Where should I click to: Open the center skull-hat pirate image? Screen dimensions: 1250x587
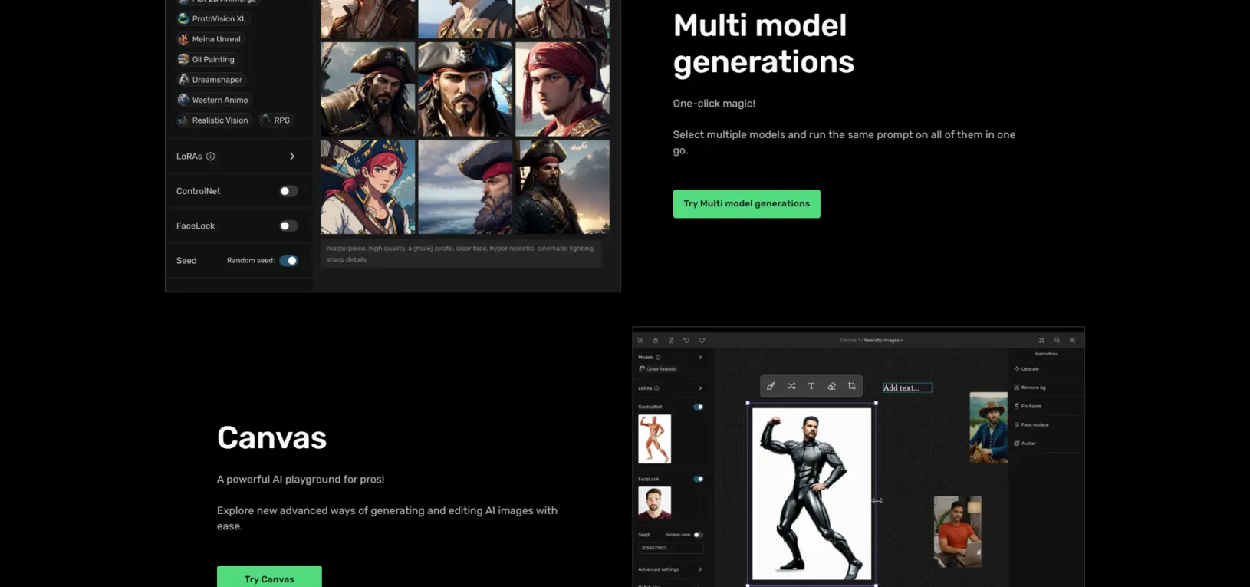(x=465, y=89)
